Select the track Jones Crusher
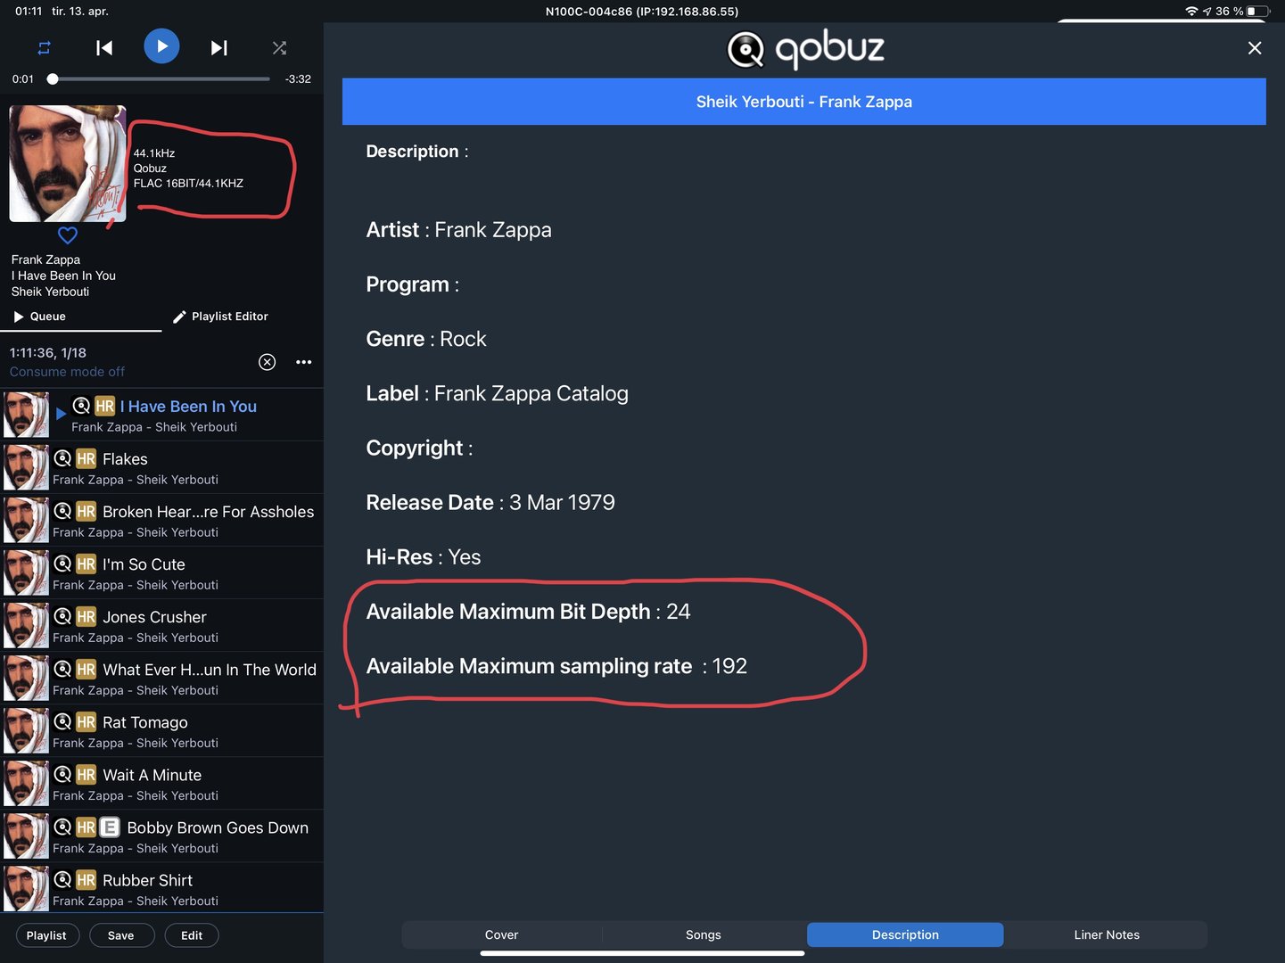The width and height of the screenshot is (1285, 963). tap(161, 625)
